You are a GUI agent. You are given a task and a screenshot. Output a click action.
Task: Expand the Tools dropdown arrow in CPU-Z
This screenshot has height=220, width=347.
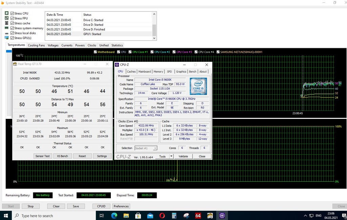coord(171,157)
